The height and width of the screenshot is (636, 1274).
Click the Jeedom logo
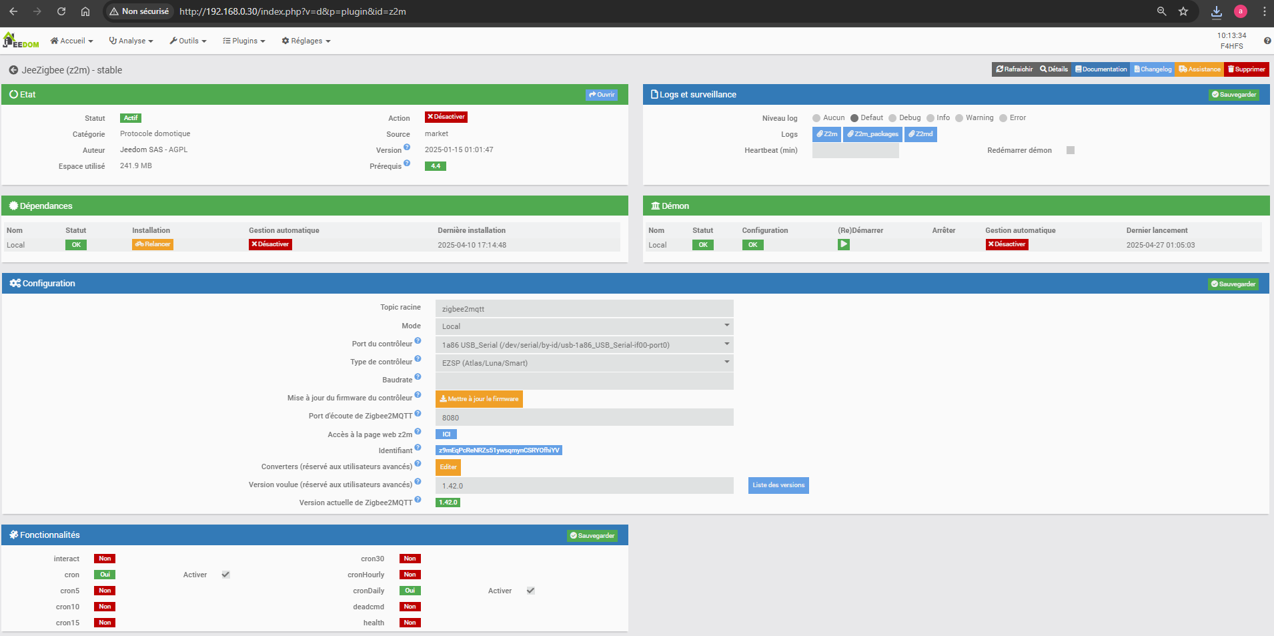pos(21,41)
